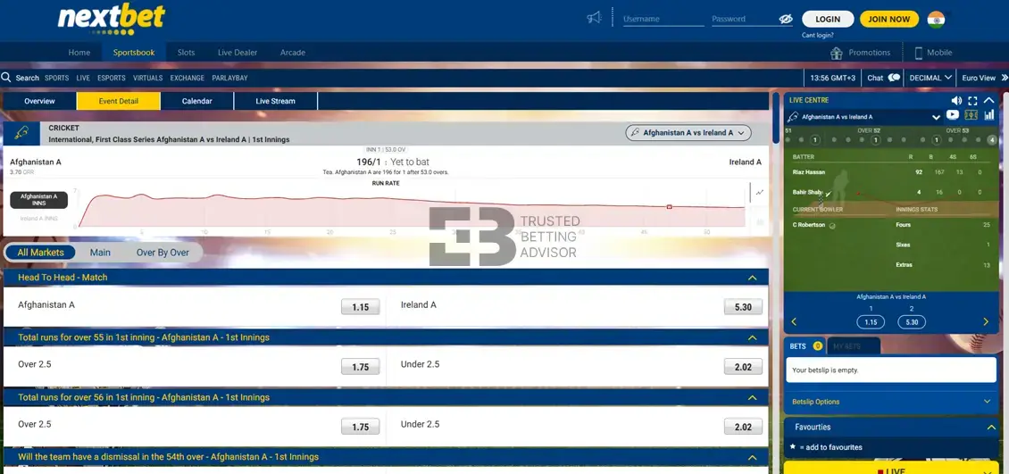The height and width of the screenshot is (474, 1009).
Task: Collapse Head To Head - Match market
Action: [x=752, y=278]
